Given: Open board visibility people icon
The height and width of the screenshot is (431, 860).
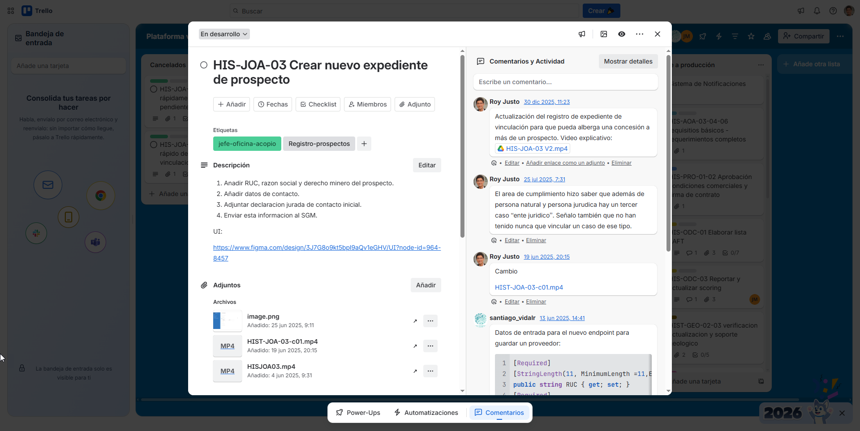Looking at the screenshot, I should tap(767, 36).
